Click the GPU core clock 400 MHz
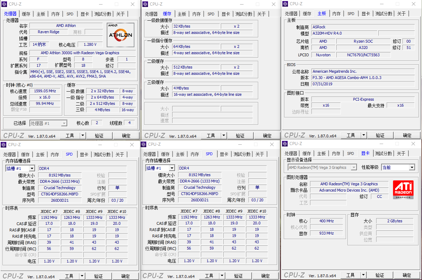 point(326,221)
